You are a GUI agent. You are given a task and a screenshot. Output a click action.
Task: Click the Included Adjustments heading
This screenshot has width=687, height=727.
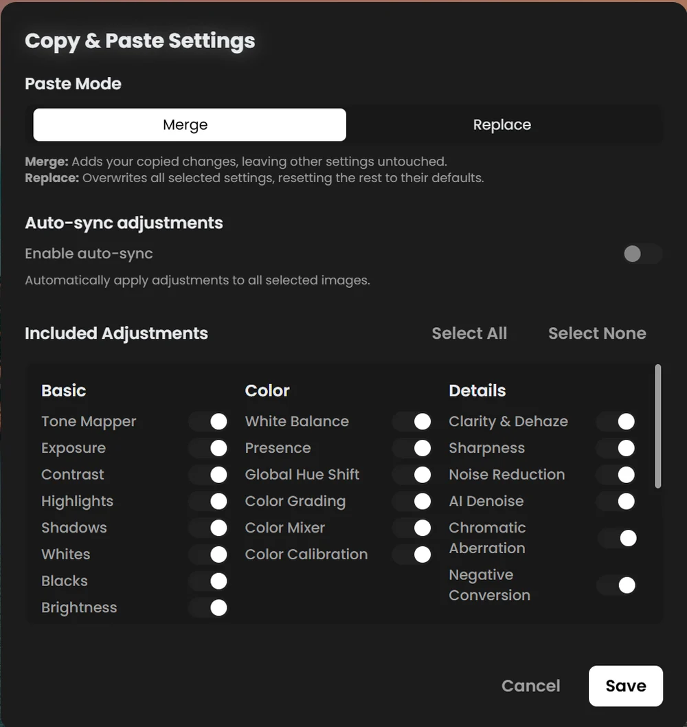coord(116,333)
